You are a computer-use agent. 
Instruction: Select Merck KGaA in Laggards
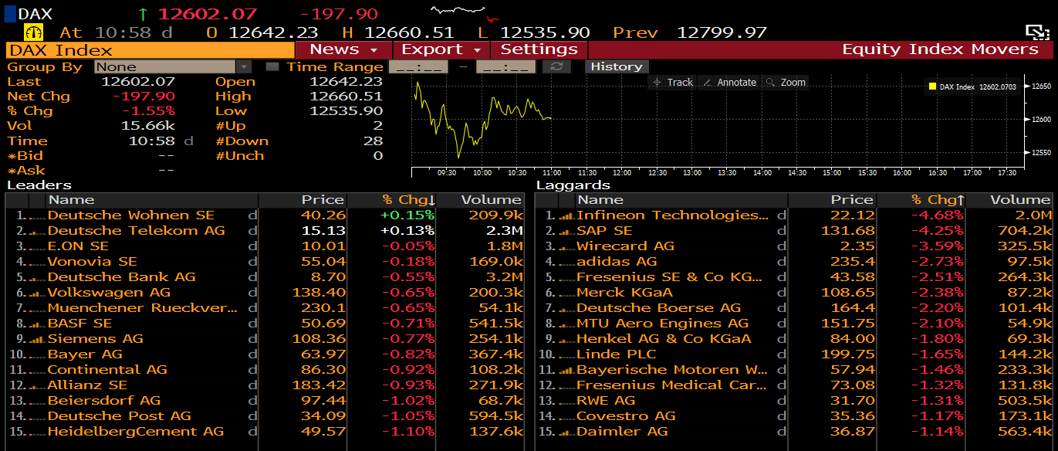[x=794, y=293]
